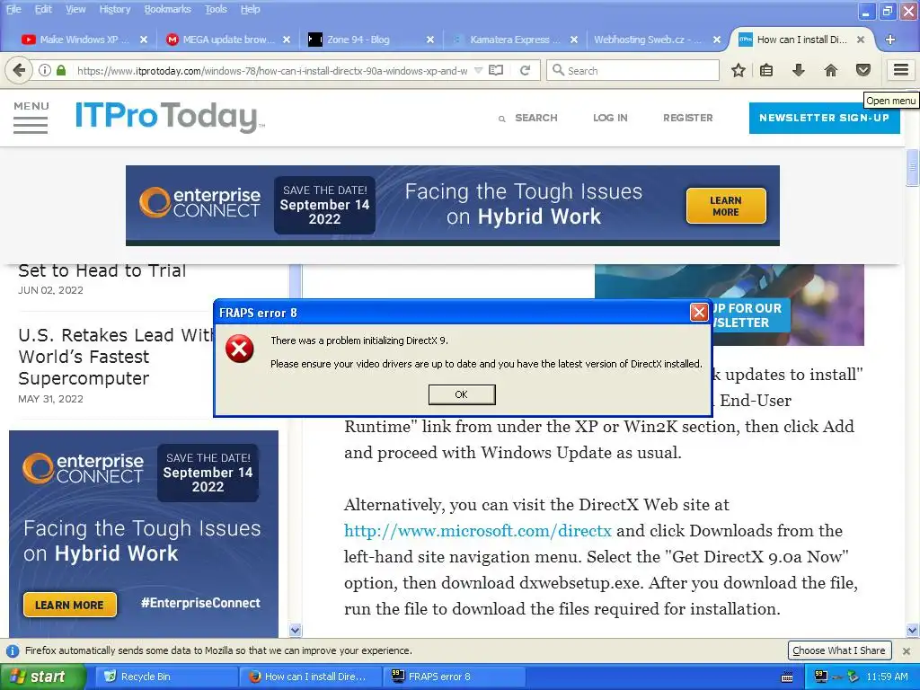The height and width of the screenshot is (690, 920).
Task: Click the FRAPS tray icon near the clock
Action: coord(821,677)
